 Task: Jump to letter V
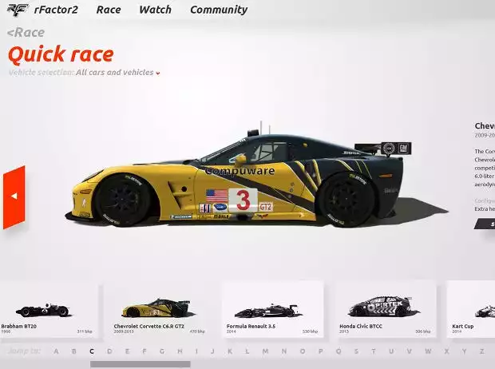click(x=410, y=351)
